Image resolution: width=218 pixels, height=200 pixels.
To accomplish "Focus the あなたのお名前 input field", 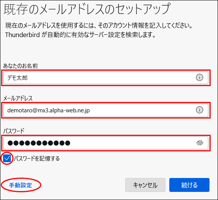I will pos(106,78).
